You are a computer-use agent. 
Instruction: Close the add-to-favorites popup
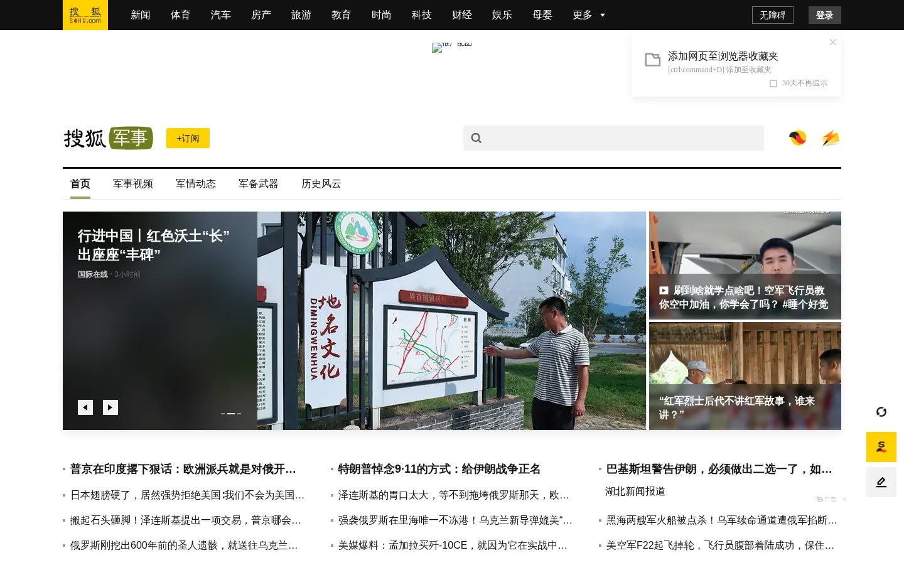(x=833, y=42)
